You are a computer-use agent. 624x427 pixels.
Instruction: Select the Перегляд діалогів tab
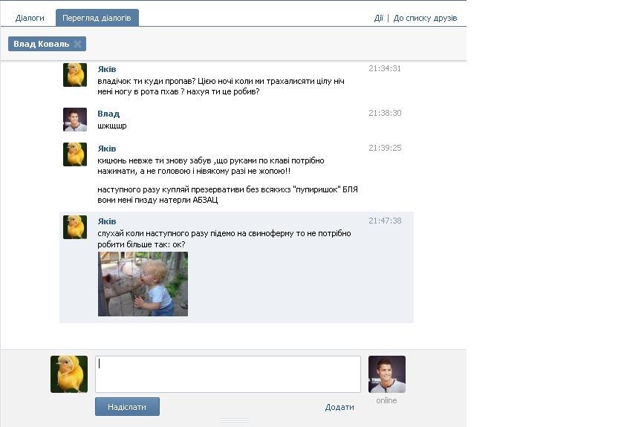[x=97, y=18]
